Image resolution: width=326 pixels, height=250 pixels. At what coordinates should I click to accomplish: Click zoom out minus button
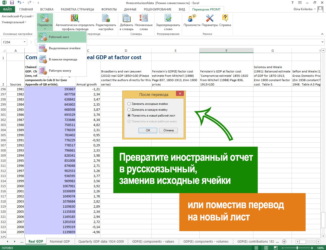point(283,248)
